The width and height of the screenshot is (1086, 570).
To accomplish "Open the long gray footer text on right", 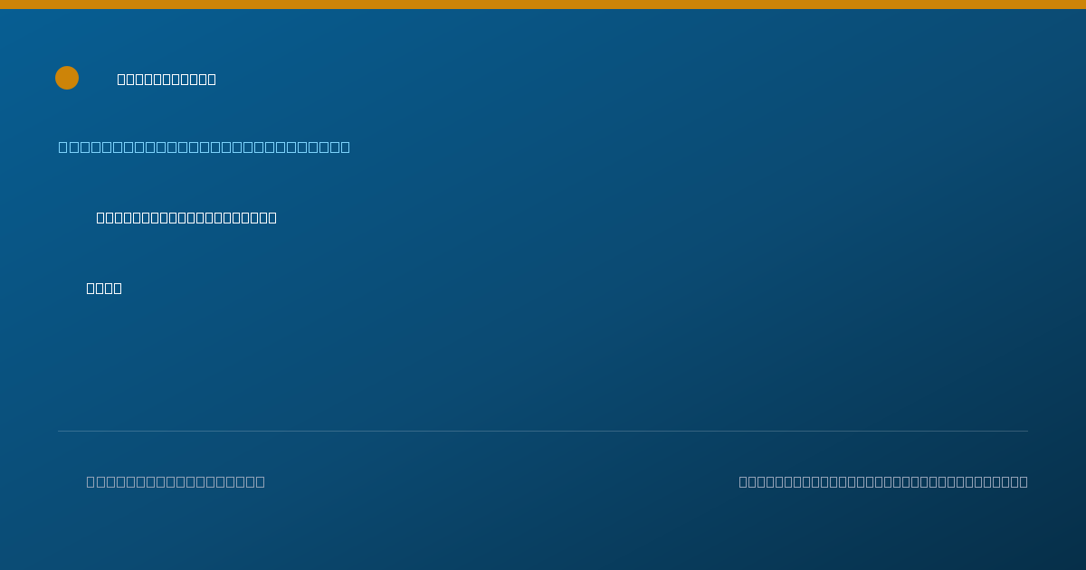I will [x=883, y=481].
